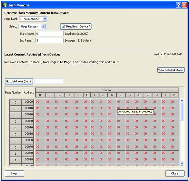Select address cell 00000

[27, 102]
